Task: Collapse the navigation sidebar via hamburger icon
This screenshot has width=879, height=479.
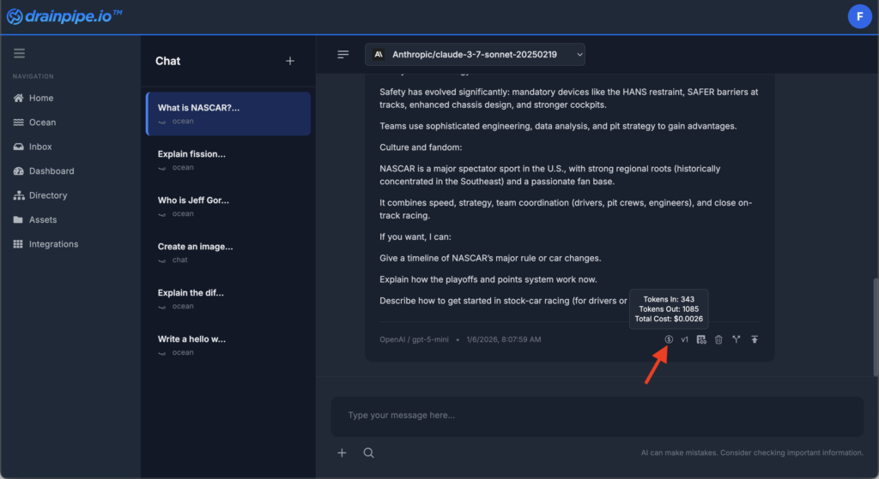Action: (19, 53)
